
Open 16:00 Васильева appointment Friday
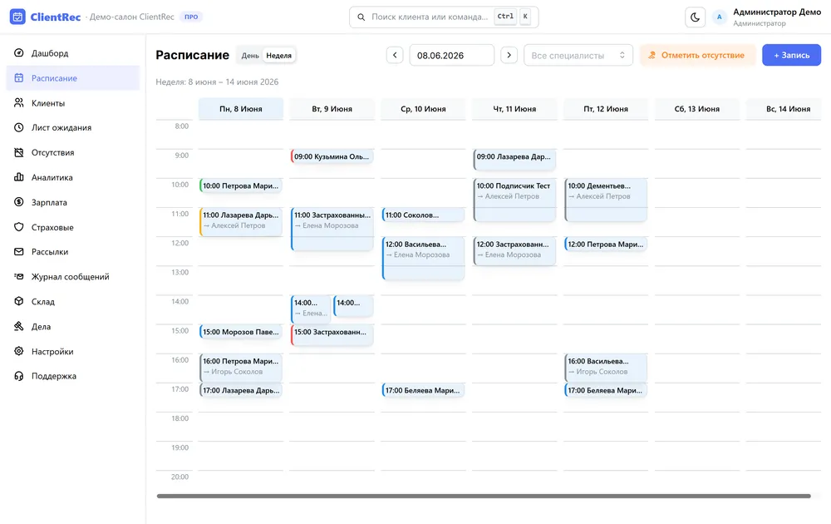point(606,367)
